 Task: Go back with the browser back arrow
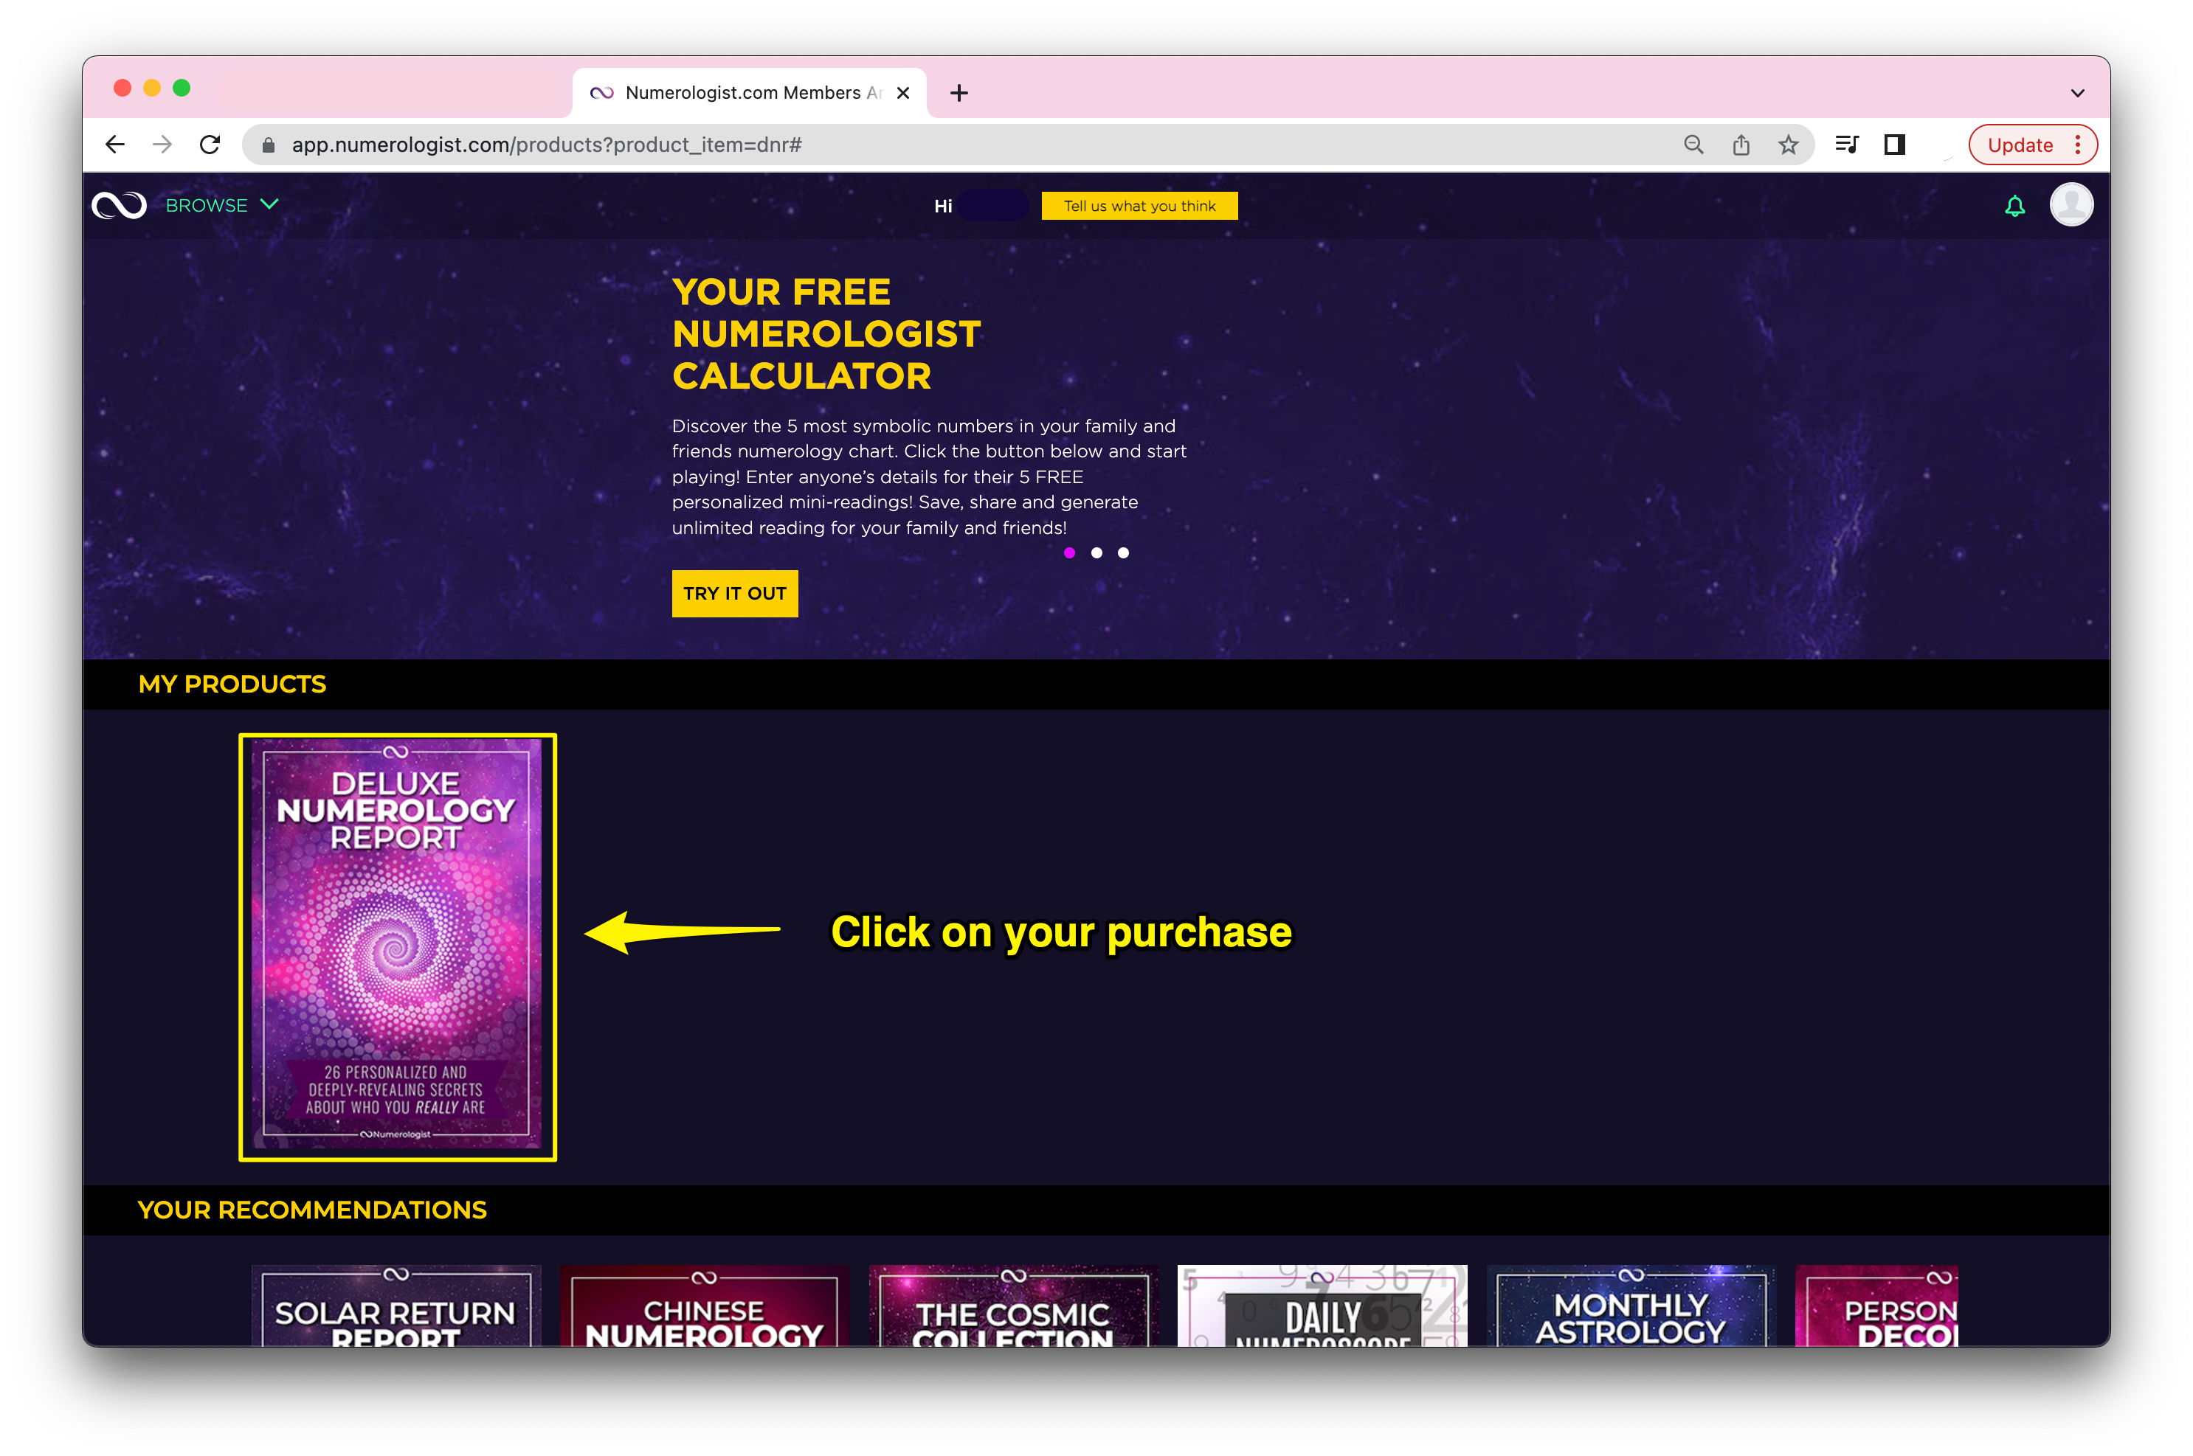pos(115,145)
